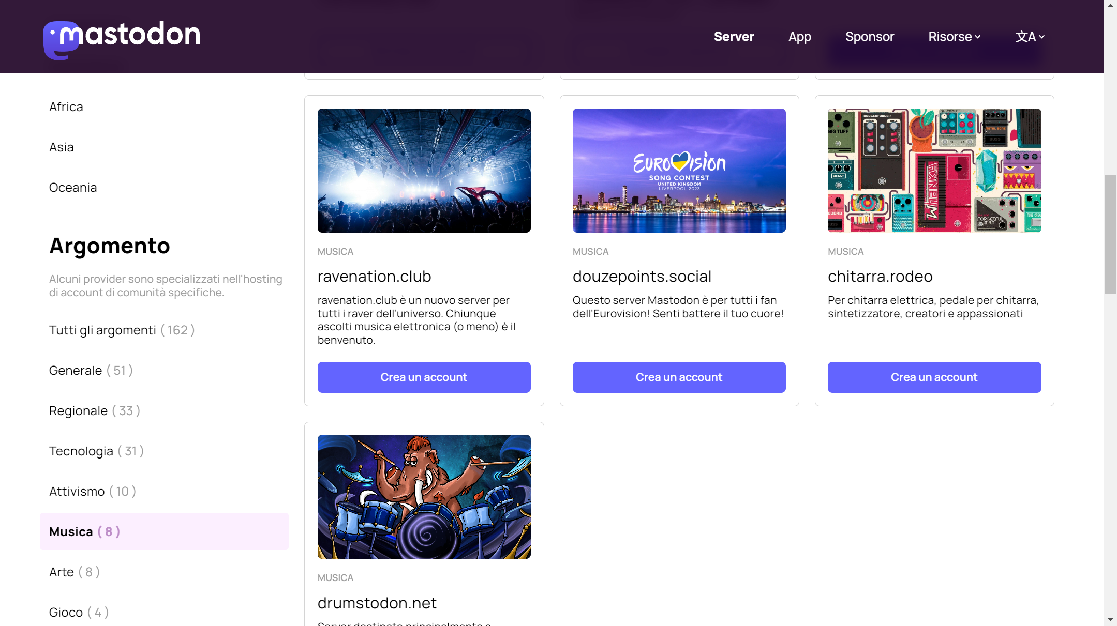The image size is (1117, 626).
Task: Create account on ravenation.club
Action: tap(424, 377)
